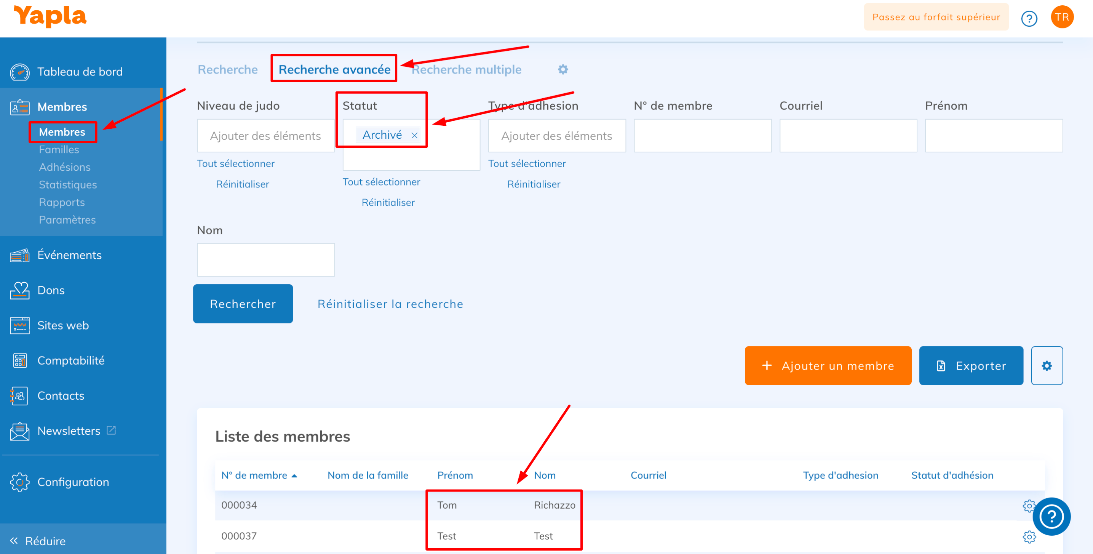The image size is (1093, 554).
Task: Click the Tableau de bord gauge icon
Action: tap(19, 72)
